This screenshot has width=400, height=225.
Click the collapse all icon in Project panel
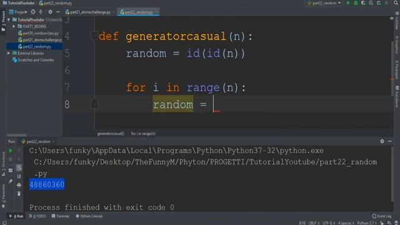pyautogui.click(x=41, y=12)
